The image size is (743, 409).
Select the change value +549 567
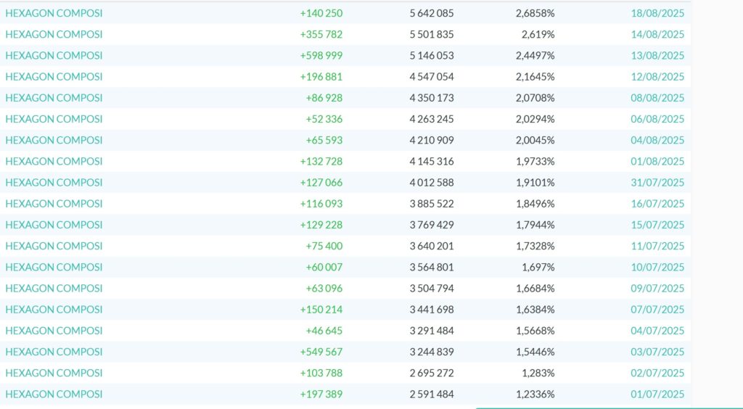pos(321,352)
